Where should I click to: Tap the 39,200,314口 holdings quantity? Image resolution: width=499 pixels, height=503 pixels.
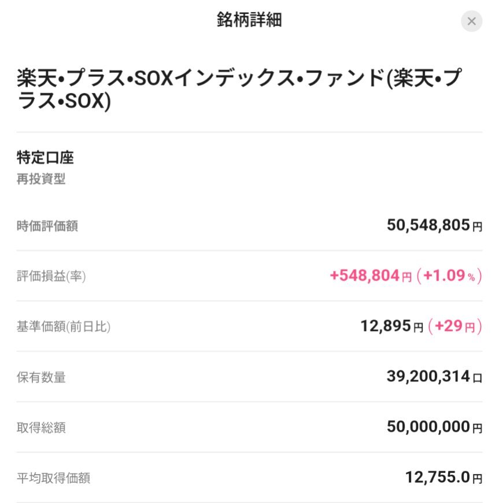tap(434, 377)
